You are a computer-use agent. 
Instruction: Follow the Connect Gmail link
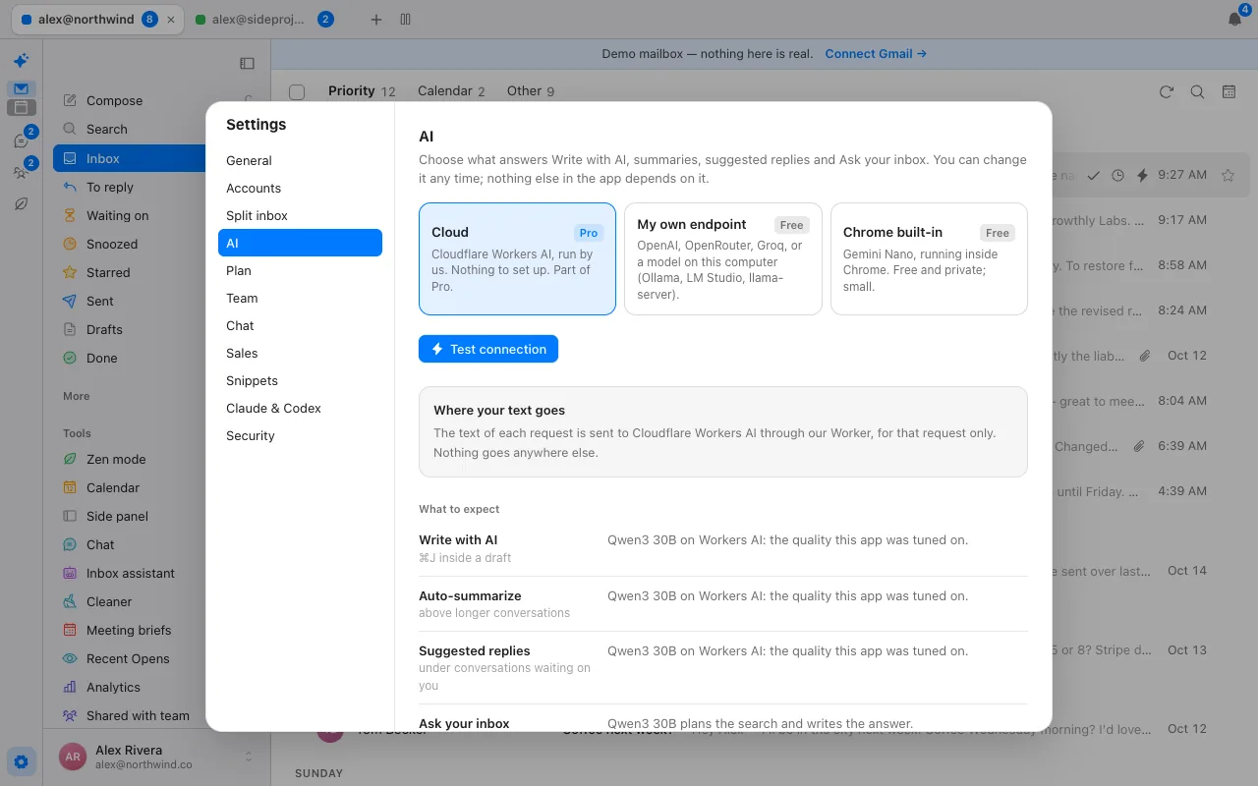click(875, 54)
